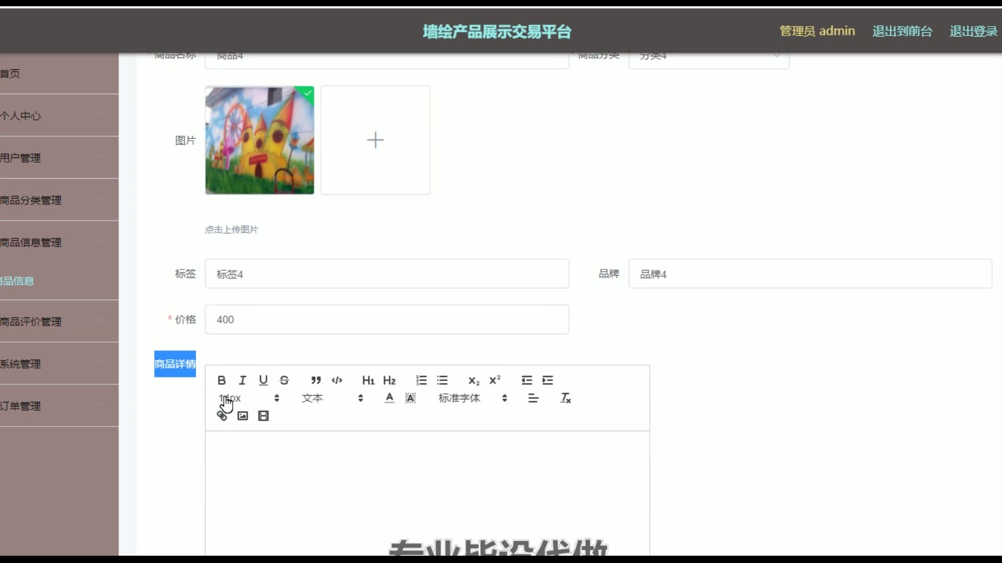Insert a code block
Image resolution: width=1002 pixels, height=563 pixels.
(337, 380)
